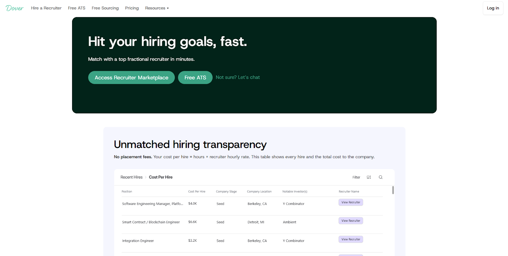View Recruiter for Smart Contract Engineer row
The image size is (508, 256).
coord(351,221)
